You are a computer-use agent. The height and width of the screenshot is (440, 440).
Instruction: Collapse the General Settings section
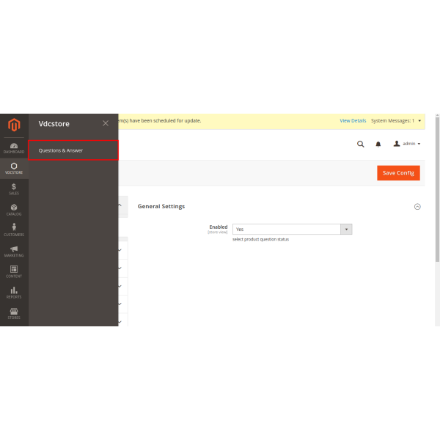pyautogui.click(x=417, y=207)
